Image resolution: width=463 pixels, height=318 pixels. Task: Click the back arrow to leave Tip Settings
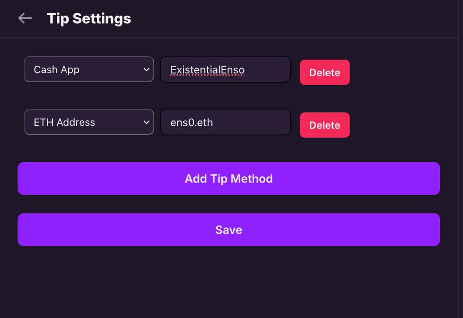tap(25, 18)
